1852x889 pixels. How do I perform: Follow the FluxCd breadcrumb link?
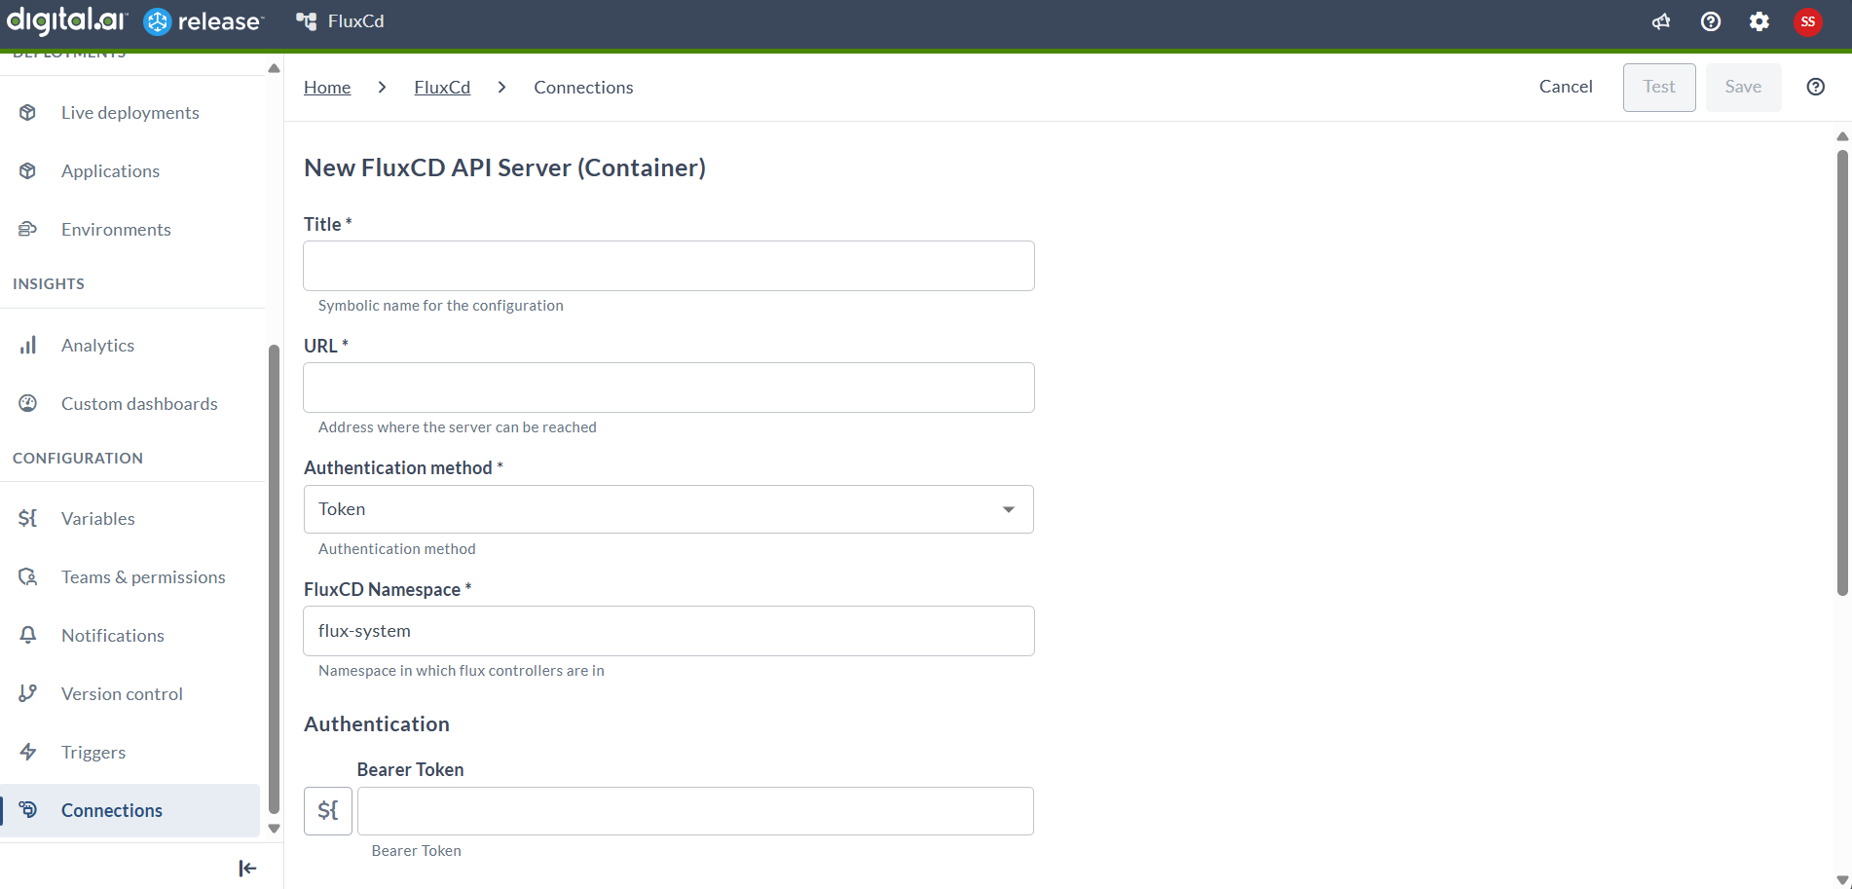pyautogui.click(x=442, y=87)
